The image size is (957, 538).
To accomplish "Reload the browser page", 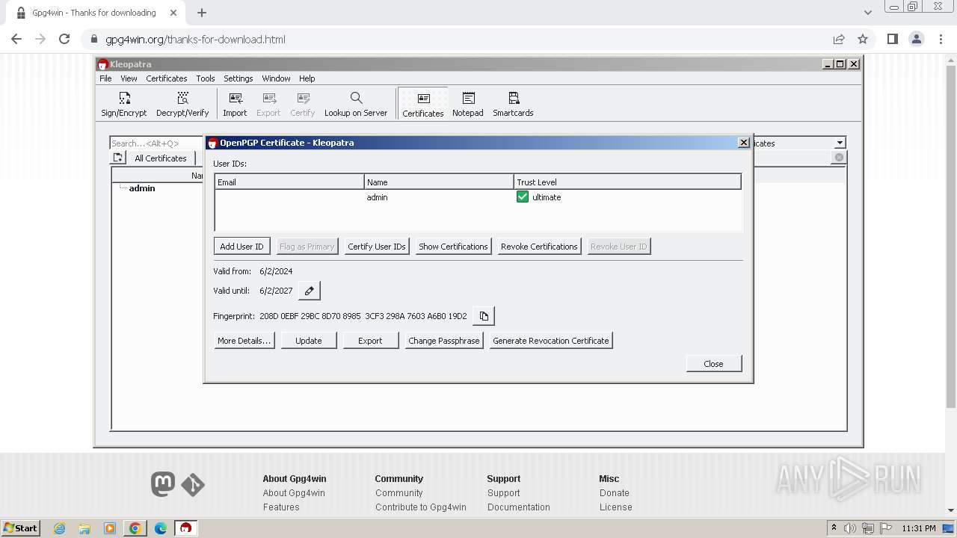I will pos(64,40).
